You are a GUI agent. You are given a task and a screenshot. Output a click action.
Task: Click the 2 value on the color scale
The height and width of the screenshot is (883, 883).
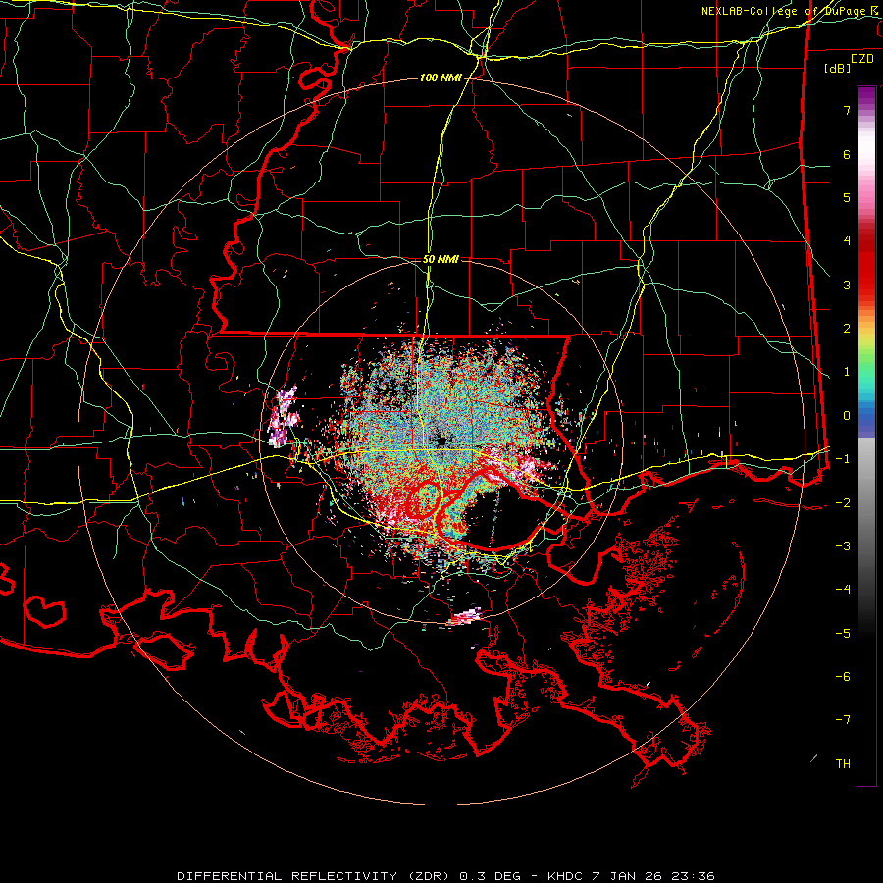pos(847,329)
